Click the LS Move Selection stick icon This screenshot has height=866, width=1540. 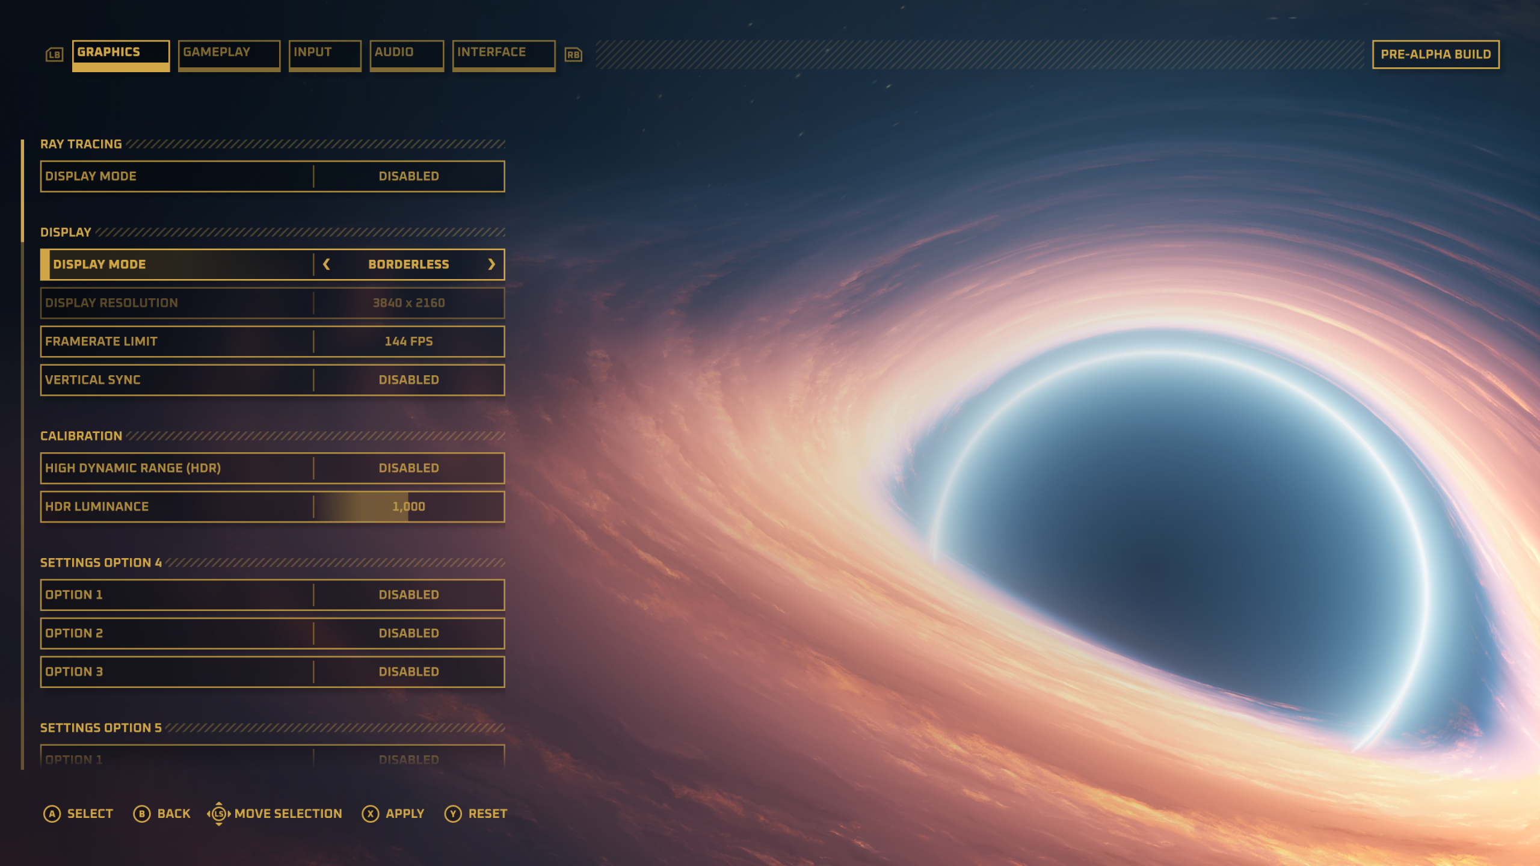tap(219, 814)
